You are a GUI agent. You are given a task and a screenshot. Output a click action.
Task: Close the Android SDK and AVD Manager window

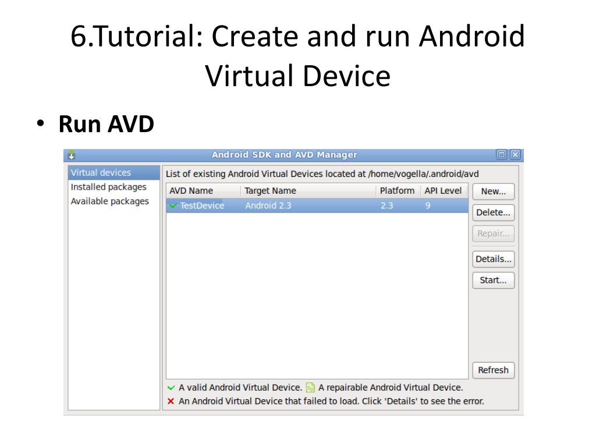tap(515, 155)
